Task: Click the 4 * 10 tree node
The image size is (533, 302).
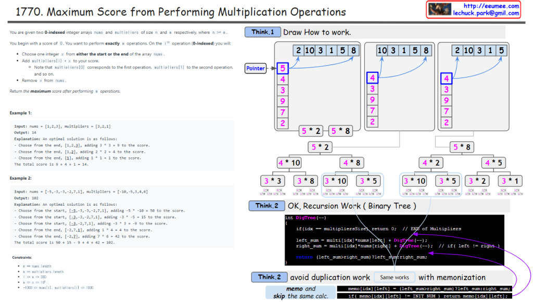Action: [x=289, y=163]
